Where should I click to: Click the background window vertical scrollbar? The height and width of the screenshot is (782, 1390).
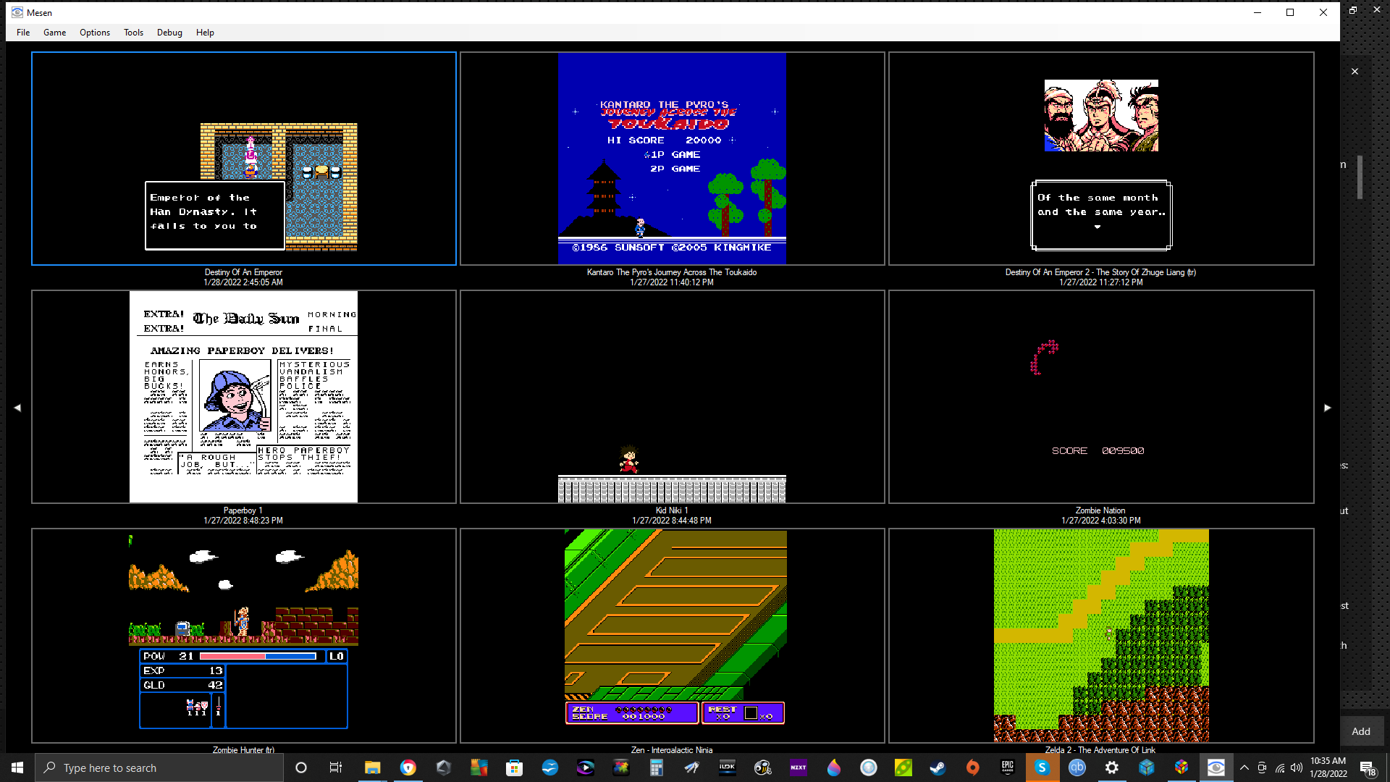point(1360,177)
